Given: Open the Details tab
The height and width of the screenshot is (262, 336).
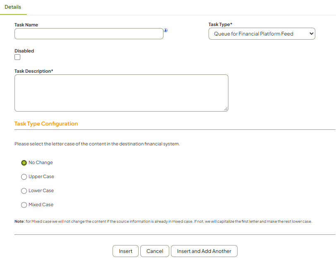Looking at the screenshot, I should 13,7.
